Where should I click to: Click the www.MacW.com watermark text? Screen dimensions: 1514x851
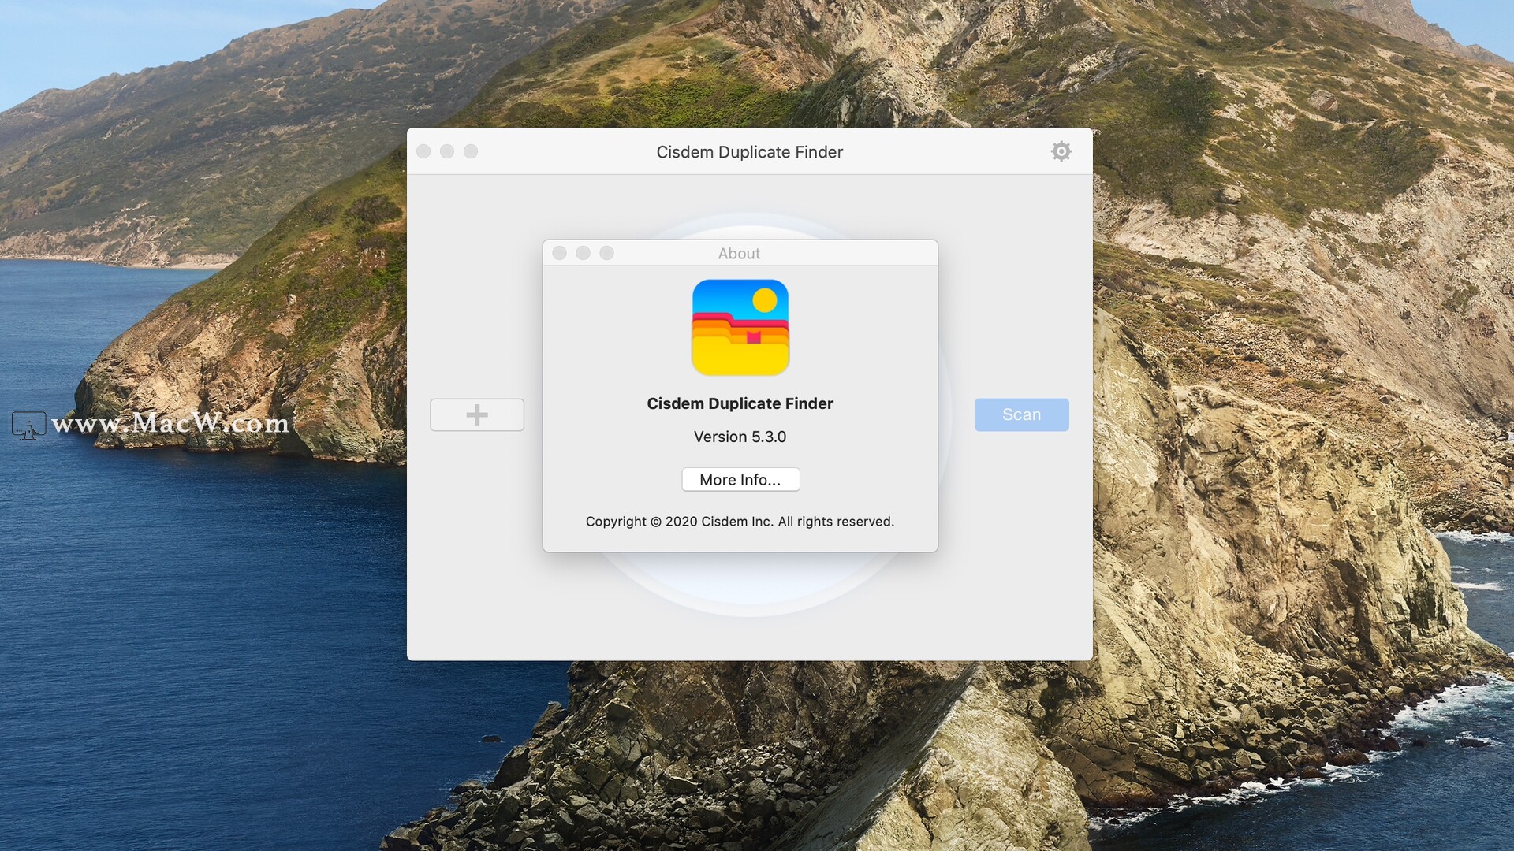(170, 423)
